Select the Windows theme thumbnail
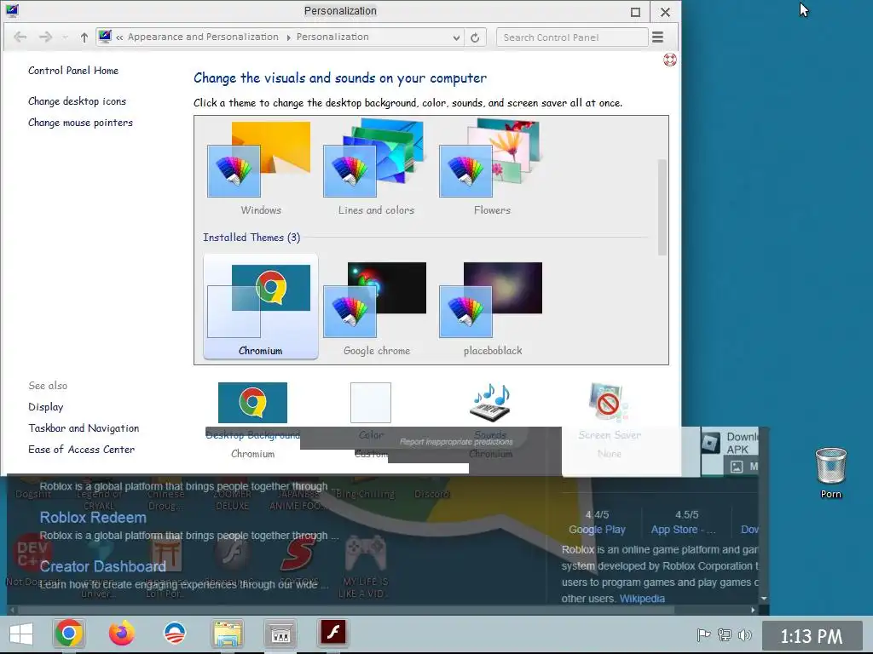This screenshot has width=873, height=654. point(259,160)
